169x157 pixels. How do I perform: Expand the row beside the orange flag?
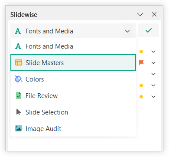point(153,63)
